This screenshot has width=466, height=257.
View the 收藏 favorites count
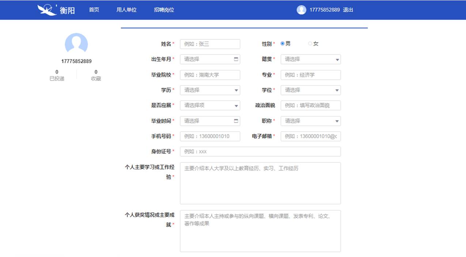coord(96,75)
